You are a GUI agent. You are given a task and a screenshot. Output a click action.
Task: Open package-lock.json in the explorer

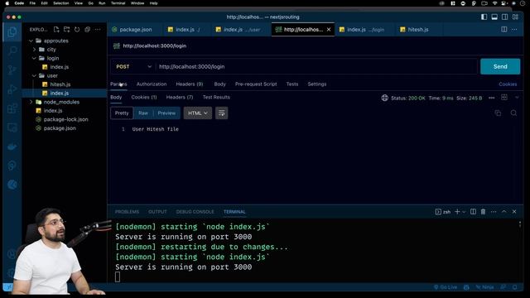(x=65, y=119)
